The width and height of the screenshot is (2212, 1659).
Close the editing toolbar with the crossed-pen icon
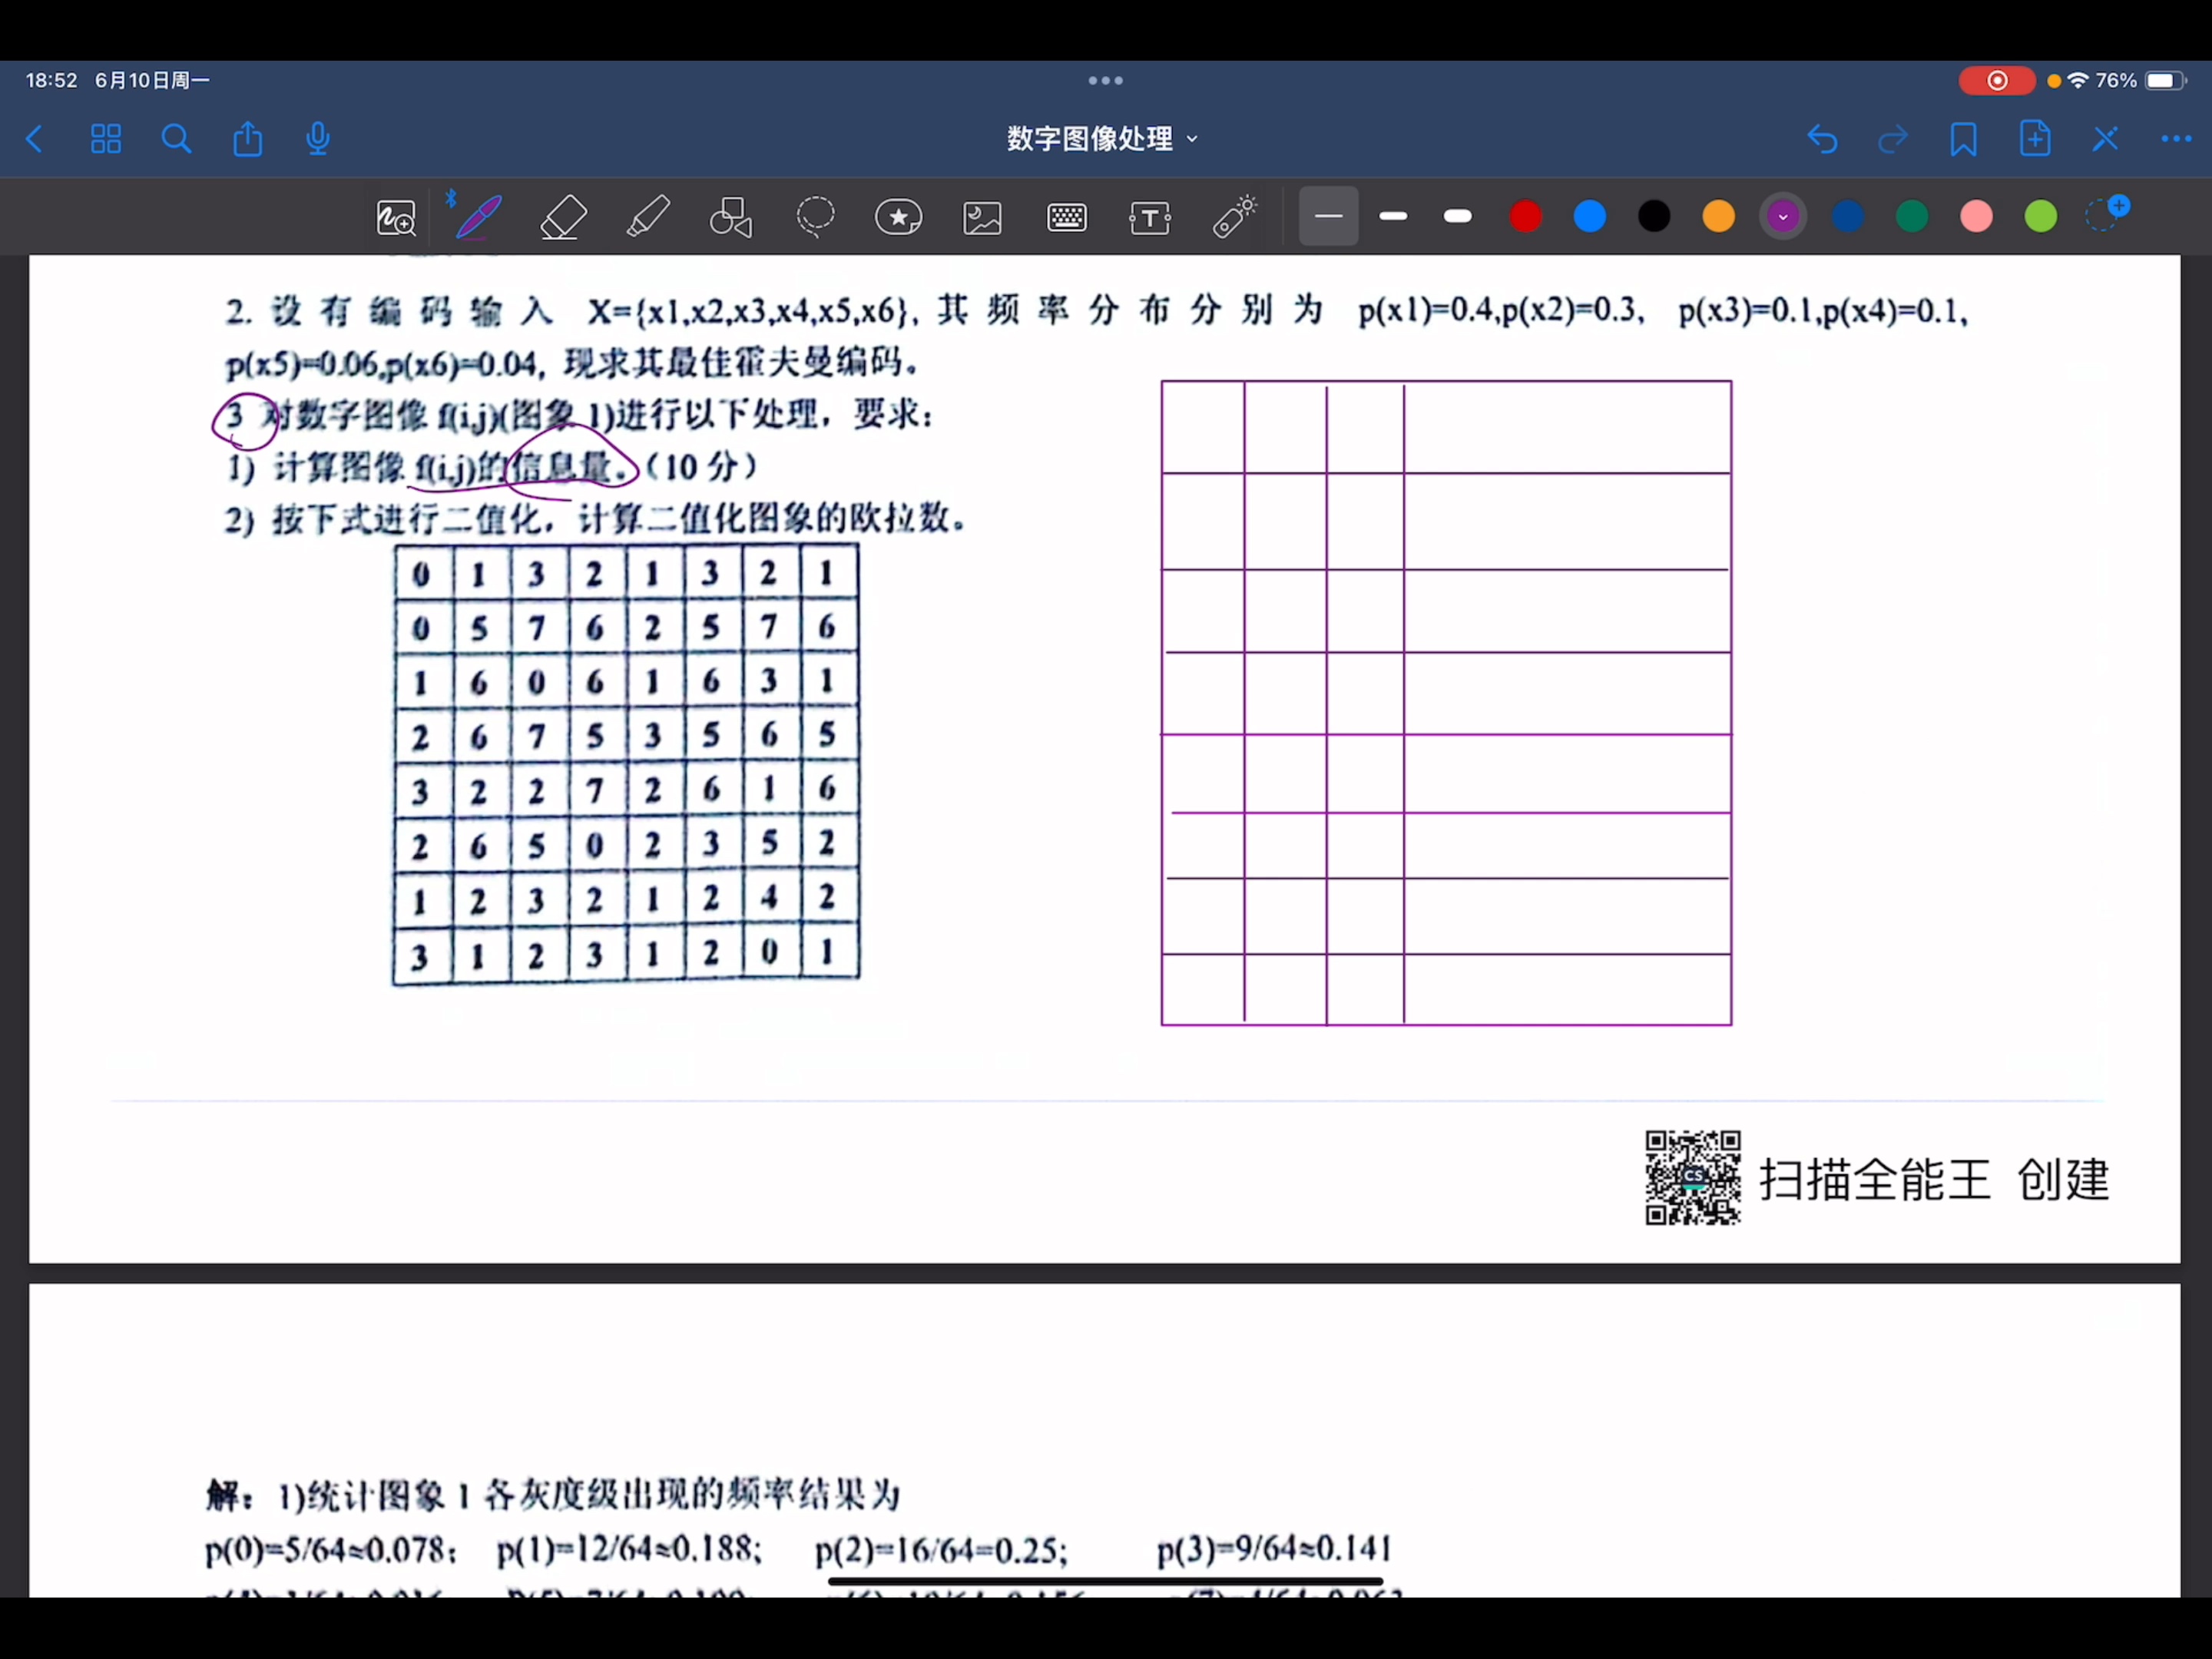point(2105,139)
